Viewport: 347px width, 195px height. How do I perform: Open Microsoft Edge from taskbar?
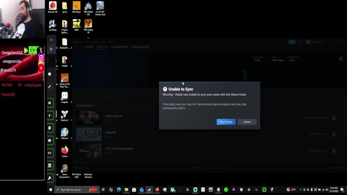tap(119, 190)
